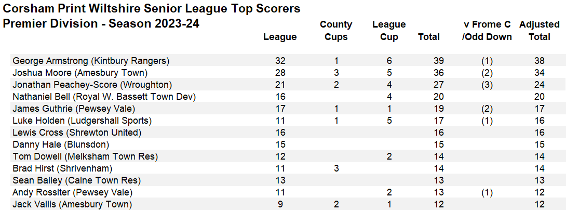
Task: Select the League Cup column header
Action: coord(389,31)
